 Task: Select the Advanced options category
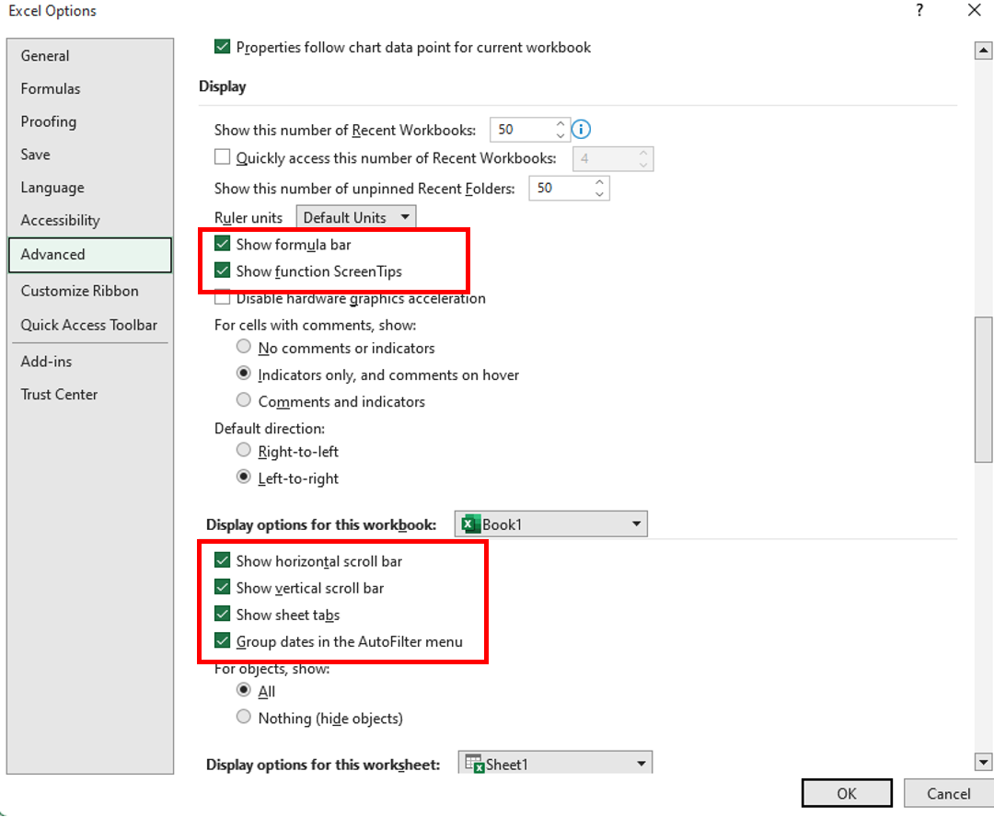click(90, 255)
